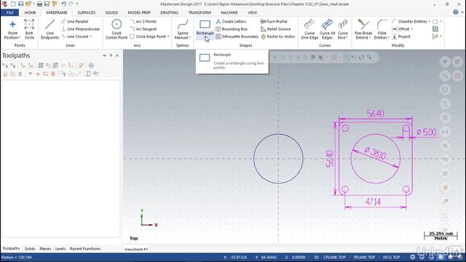The height and width of the screenshot is (262, 466).
Task: Click the Z coordinate value in status bar
Action: coord(299,257)
